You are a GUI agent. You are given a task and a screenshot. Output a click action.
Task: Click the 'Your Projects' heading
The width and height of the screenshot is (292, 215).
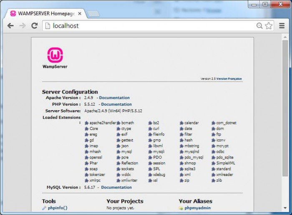[125, 201]
